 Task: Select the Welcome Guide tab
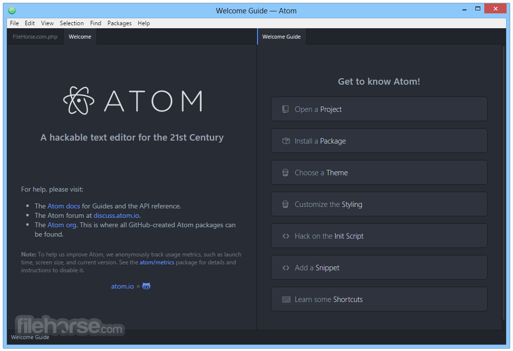click(x=282, y=37)
